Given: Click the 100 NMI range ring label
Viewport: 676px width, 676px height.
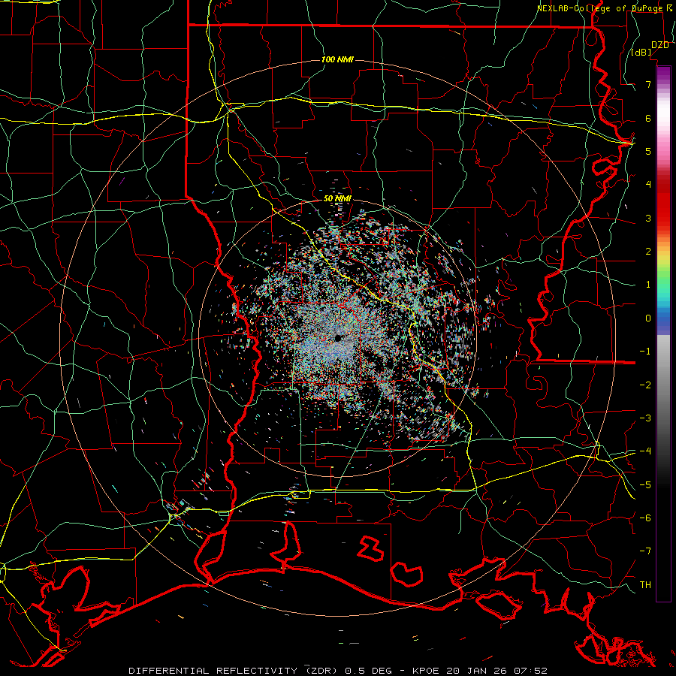Looking at the screenshot, I should point(337,59).
